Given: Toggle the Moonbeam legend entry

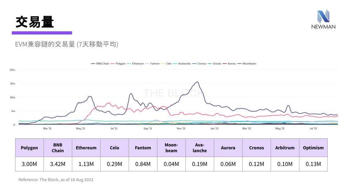Looking at the screenshot, I should [247, 64].
